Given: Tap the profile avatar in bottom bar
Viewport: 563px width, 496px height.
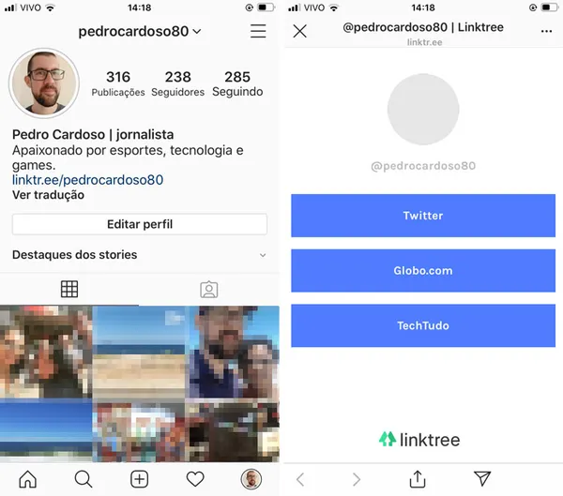Looking at the screenshot, I should 251,479.
